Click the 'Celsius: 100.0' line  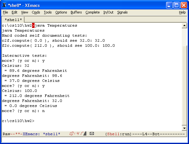(x=19, y=91)
